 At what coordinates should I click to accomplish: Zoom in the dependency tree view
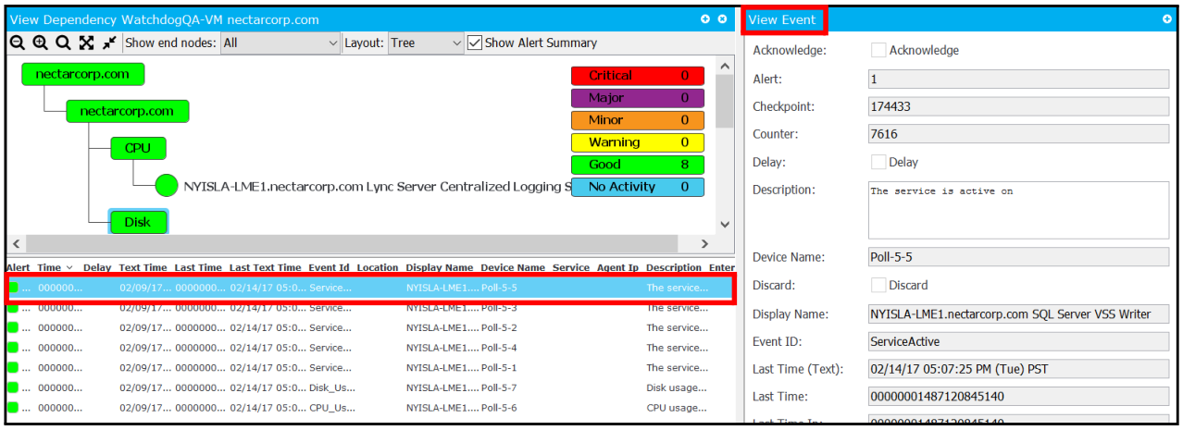tap(40, 43)
